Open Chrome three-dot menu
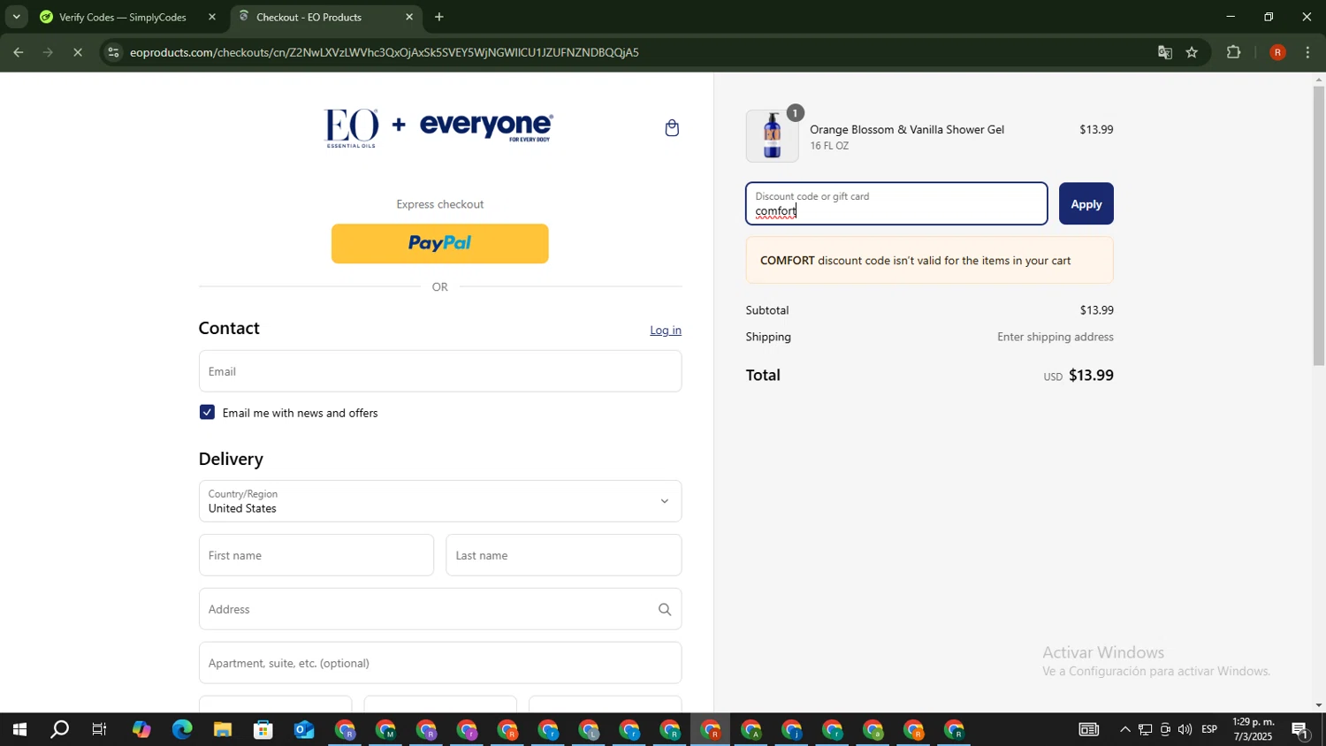Image resolution: width=1326 pixels, height=746 pixels. tap(1308, 52)
